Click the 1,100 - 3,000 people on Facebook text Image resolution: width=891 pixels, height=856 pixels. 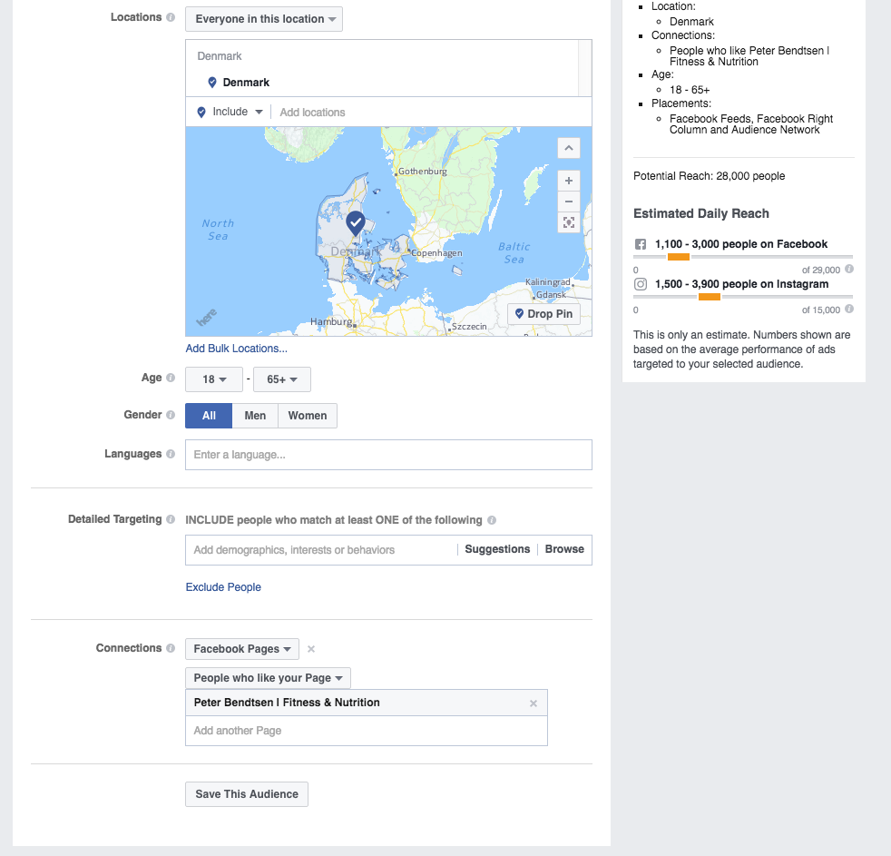coord(741,244)
